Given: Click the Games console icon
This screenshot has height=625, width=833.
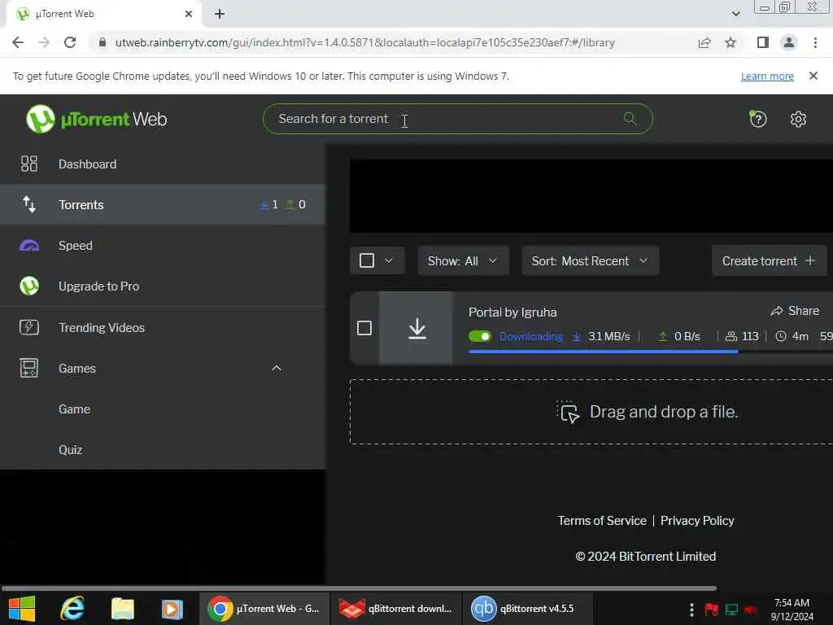Looking at the screenshot, I should (29, 368).
